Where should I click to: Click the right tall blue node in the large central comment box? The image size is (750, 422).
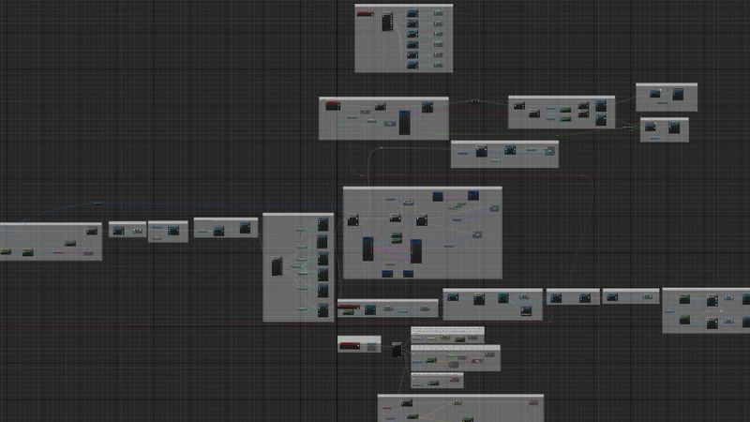coord(415,250)
